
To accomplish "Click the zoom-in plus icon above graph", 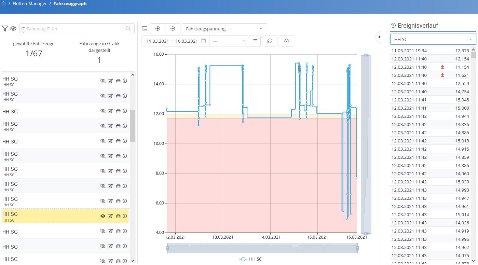I will point(158,29).
